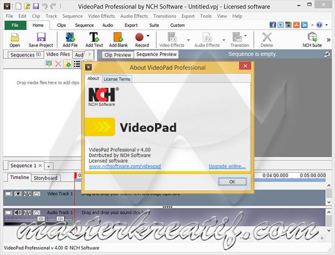335x255 pixels.
Task: Click the purple save icon in title bar
Action: 36,6
